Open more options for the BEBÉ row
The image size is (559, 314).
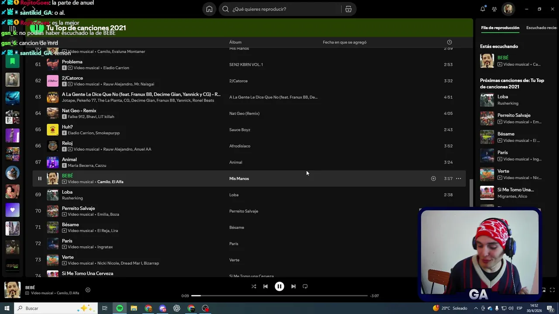click(x=459, y=178)
